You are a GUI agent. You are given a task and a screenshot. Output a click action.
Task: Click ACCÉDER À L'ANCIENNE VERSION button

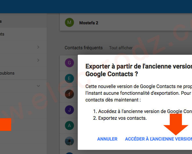[x=159, y=139]
